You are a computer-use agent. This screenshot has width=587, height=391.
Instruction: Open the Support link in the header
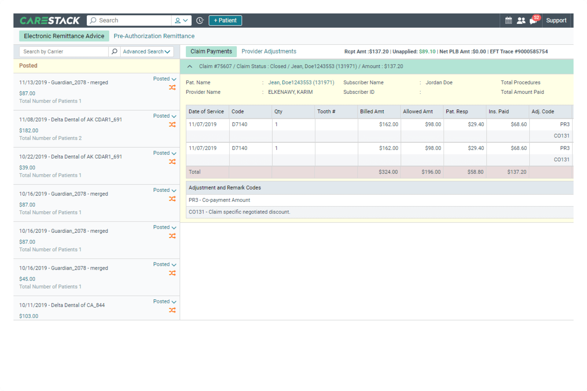point(556,20)
